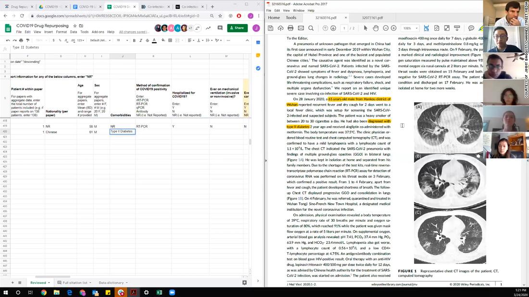Toggle strikethrough formatting in Sheets
Screen dimensions: 529x297
click(148, 40)
